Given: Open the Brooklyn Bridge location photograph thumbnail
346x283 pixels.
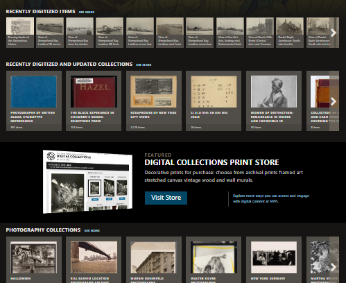Looking at the screenshot, I should [x=94, y=257].
